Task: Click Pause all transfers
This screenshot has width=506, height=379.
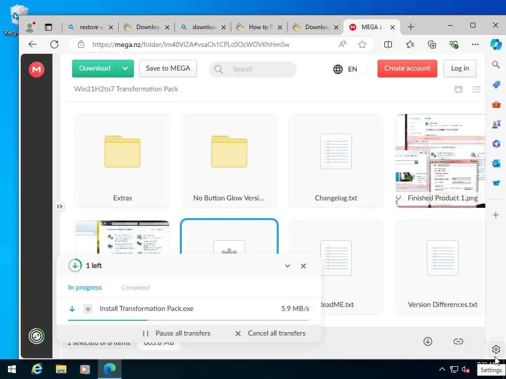Action: coord(176,333)
